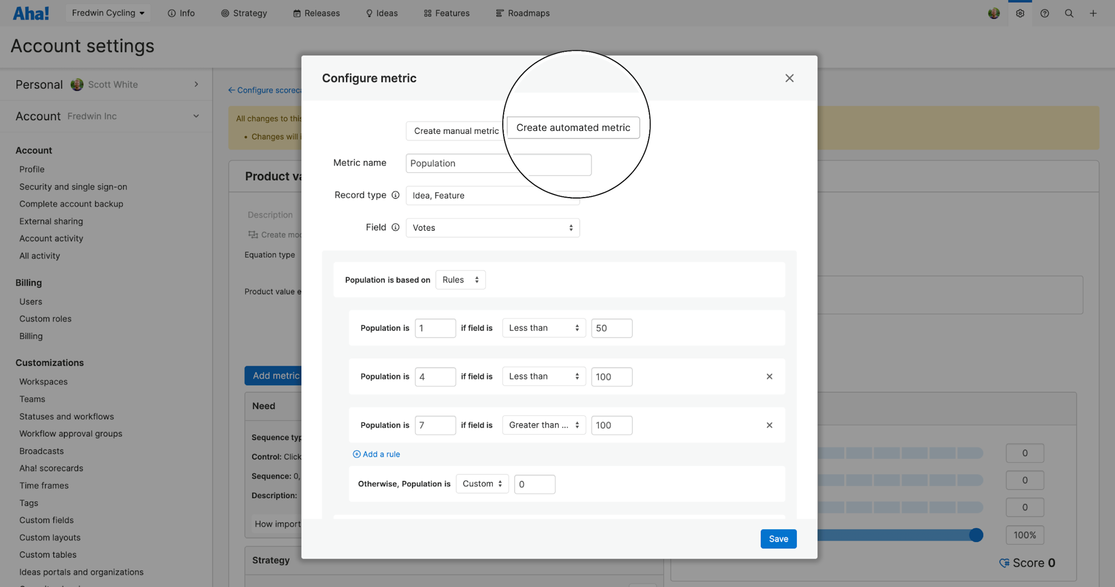Expand the Account Fredwin Inc section
Screen dimensions: 1115x587
coord(196,116)
